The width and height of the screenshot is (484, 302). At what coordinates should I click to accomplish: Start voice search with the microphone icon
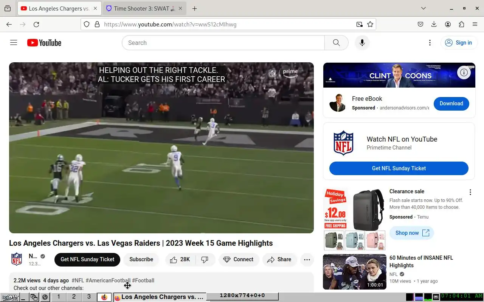click(x=362, y=43)
